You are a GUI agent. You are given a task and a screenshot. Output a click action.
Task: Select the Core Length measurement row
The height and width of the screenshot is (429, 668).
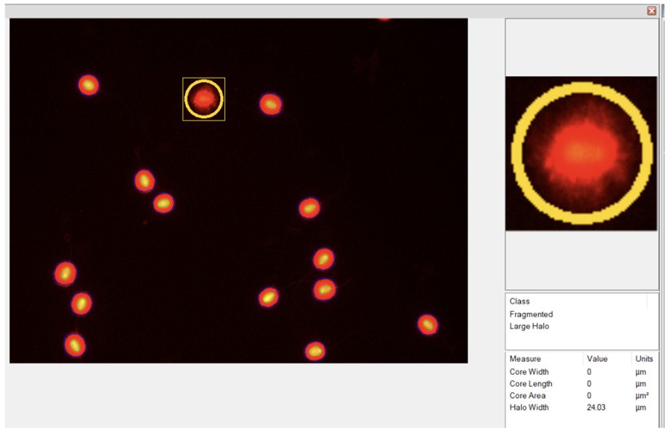(581, 383)
